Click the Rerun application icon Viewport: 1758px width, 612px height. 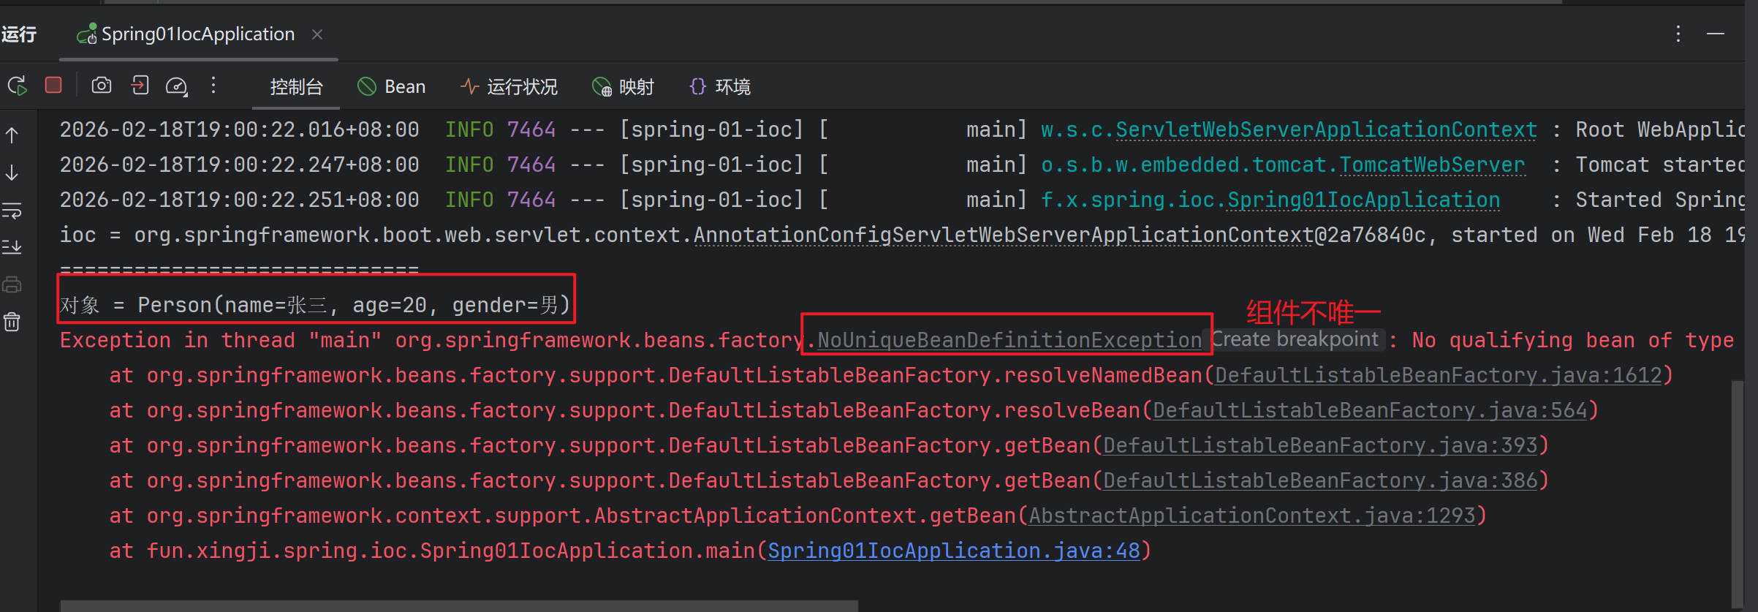pyautogui.click(x=18, y=86)
